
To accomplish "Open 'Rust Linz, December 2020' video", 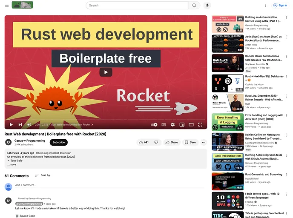I will click(227, 103).
